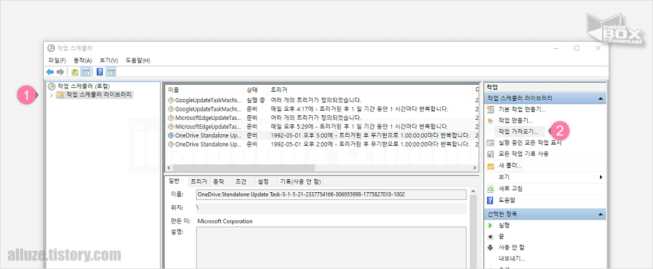Click 내보내기... in Actions pane
The height and width of the screenshot is (269, 653).
coord(512,259)
